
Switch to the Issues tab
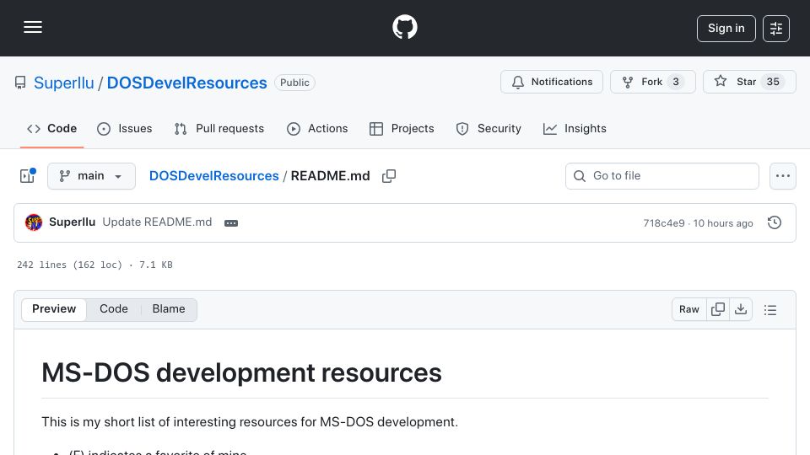(x=125, y=128)
